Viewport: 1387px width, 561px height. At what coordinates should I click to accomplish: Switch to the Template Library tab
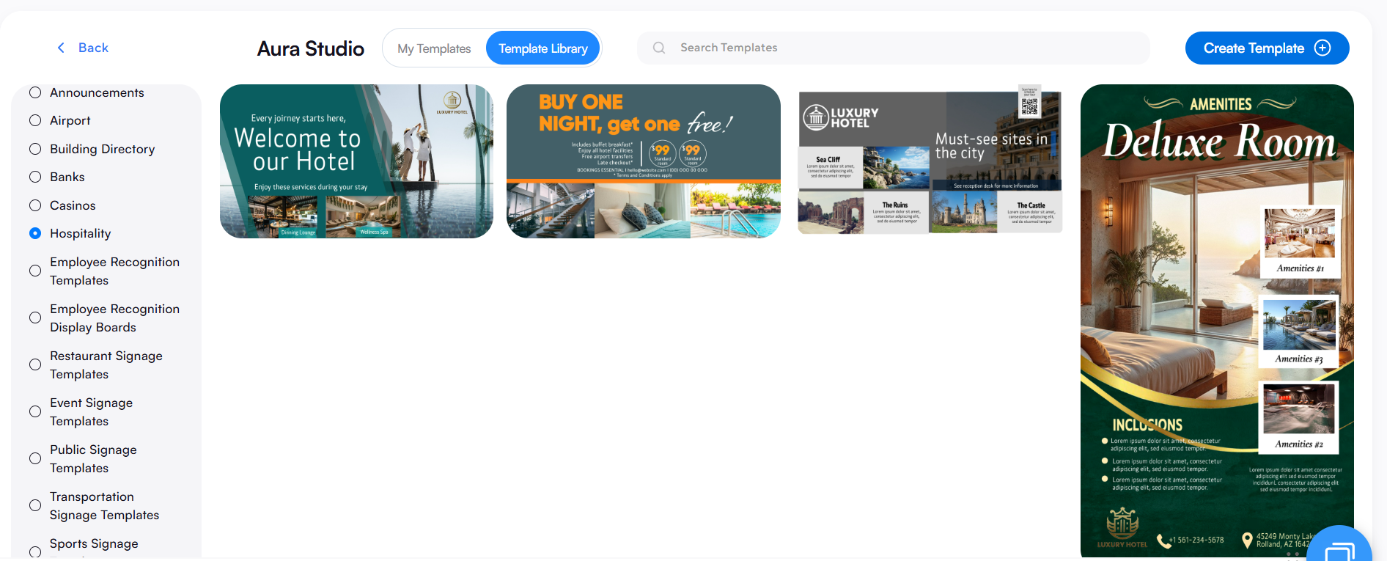(x=543, y=48)
